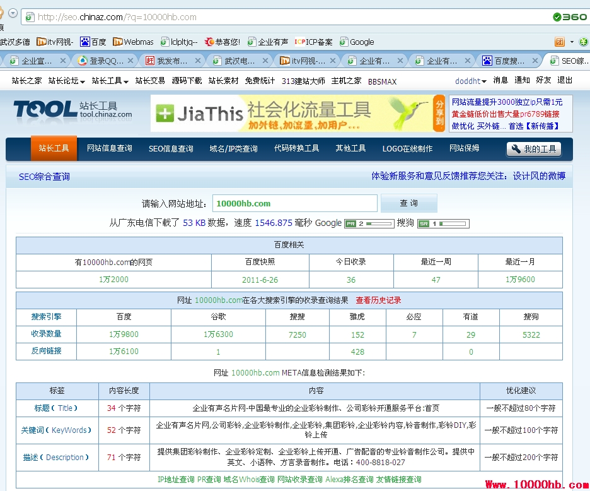Select the 域名/IP类查询 navigation tab
The width and height of the screenshot is (590, 491).
coord(233,149)
